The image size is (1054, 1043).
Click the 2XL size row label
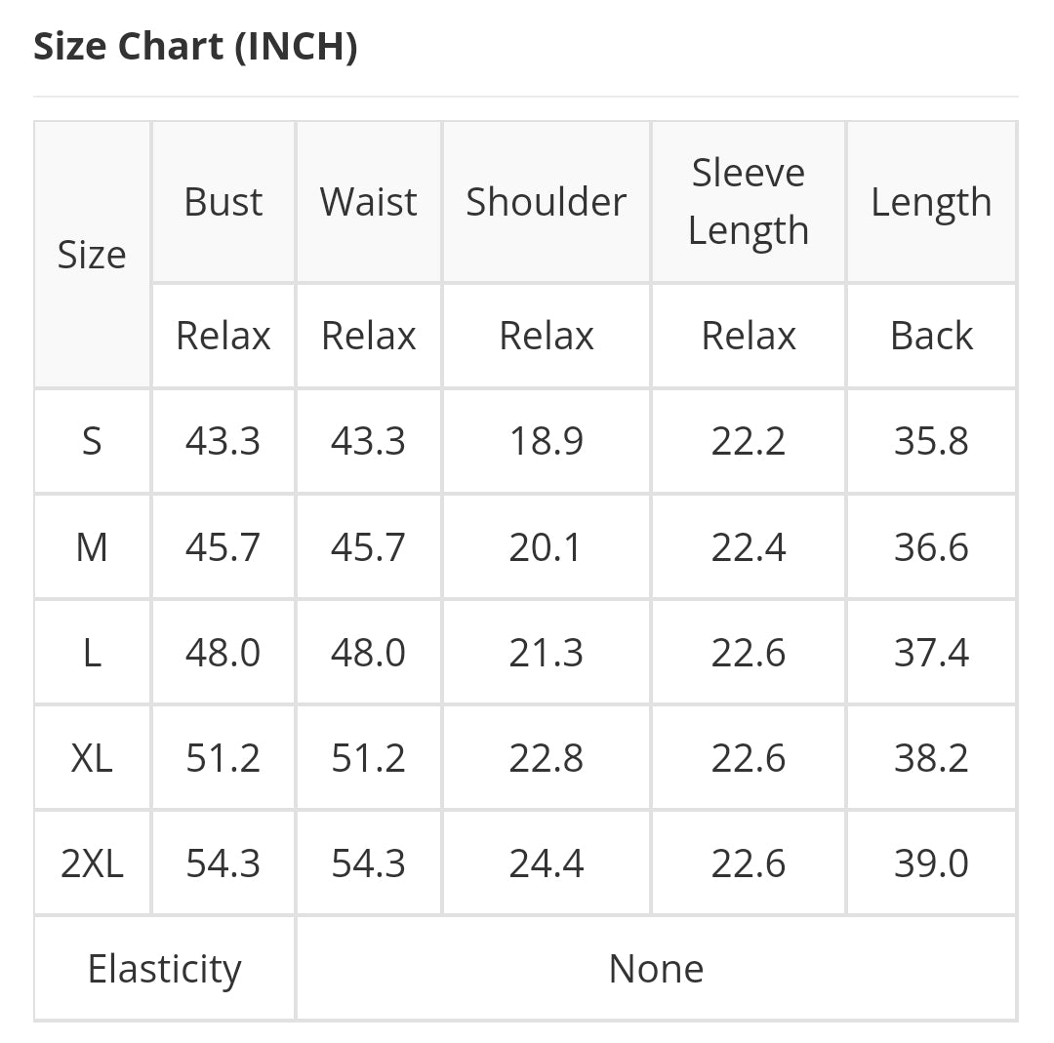[92, 863]
